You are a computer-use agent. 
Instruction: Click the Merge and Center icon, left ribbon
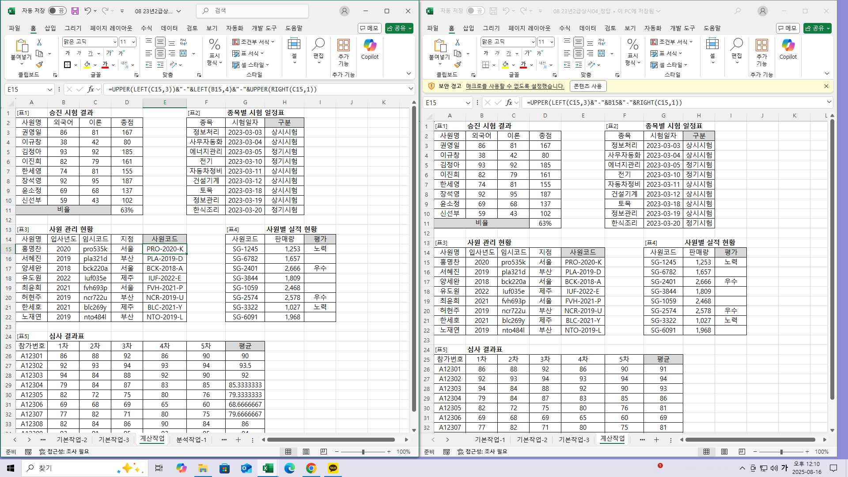[x=183, y=53]
